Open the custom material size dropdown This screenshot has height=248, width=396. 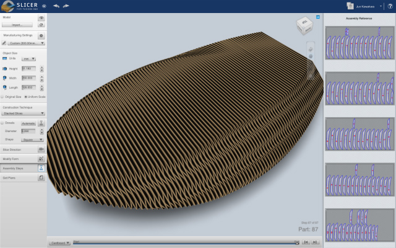pyautogui.click(x=26, y=43)
